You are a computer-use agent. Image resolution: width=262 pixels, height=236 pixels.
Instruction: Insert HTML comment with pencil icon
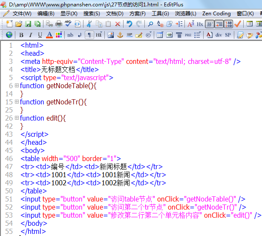(139, 35)
